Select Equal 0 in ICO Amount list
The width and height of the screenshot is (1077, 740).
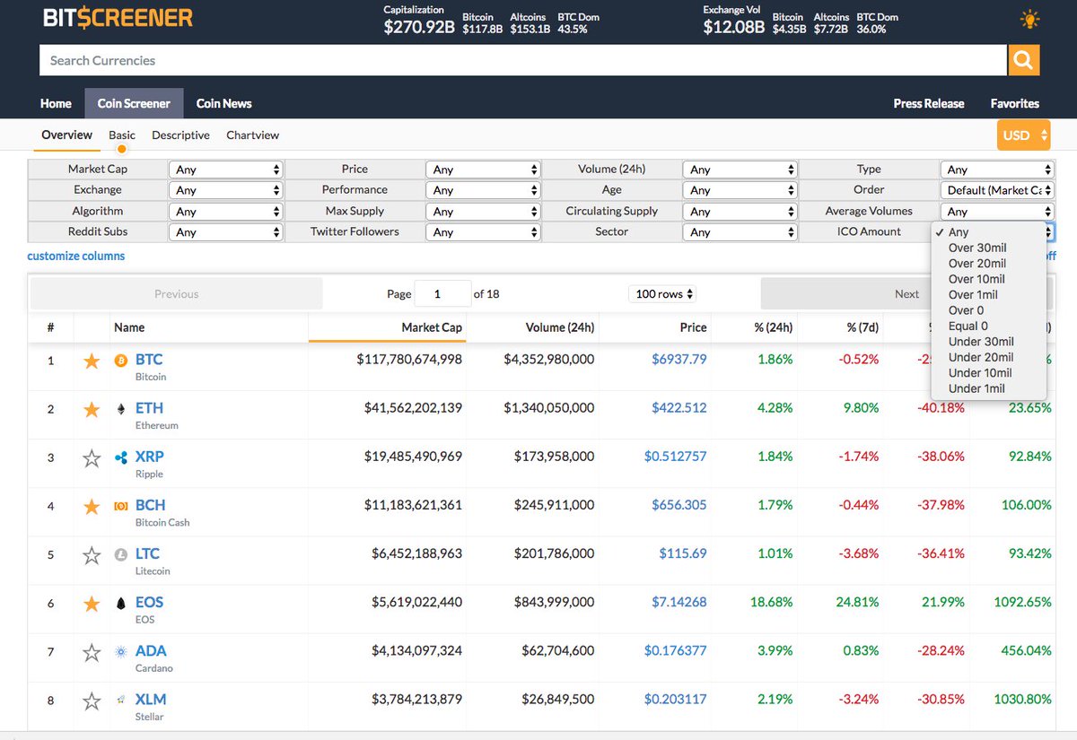(989, 326)
